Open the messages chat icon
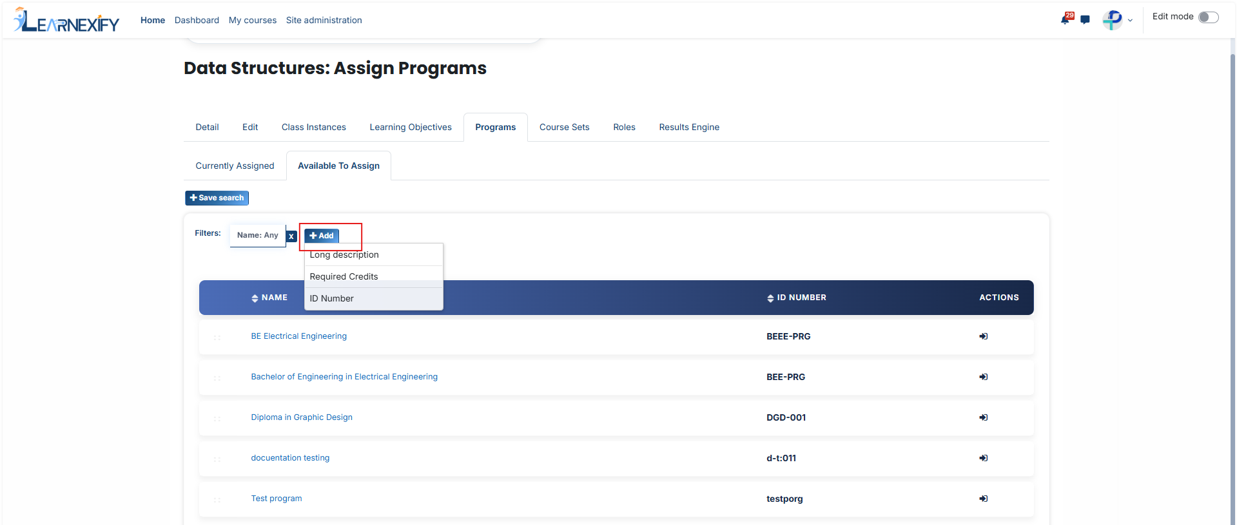The height and width of the screenshot is (525, 1237). (x=1085, y=20)
